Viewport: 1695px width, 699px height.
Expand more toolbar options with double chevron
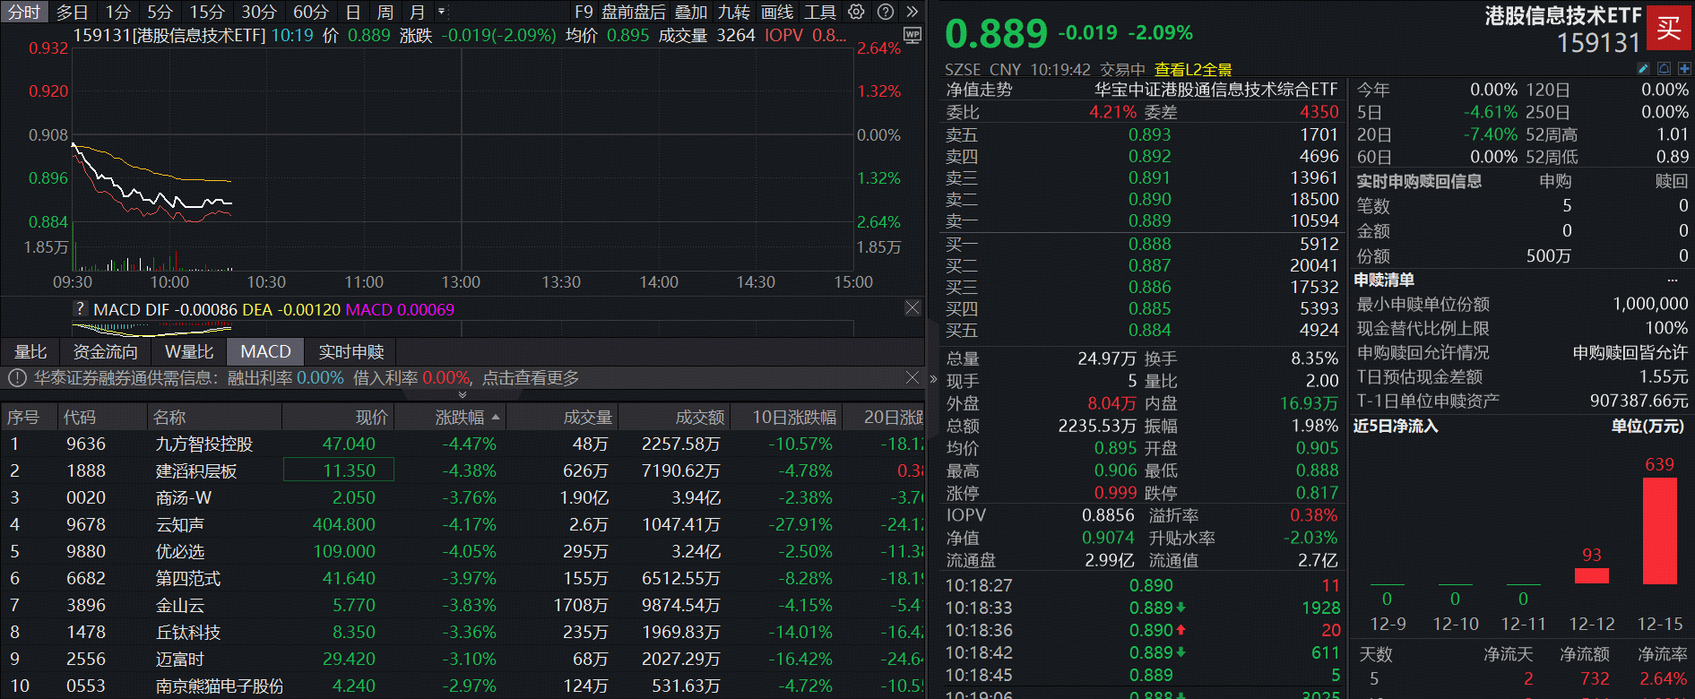point(912,12)
